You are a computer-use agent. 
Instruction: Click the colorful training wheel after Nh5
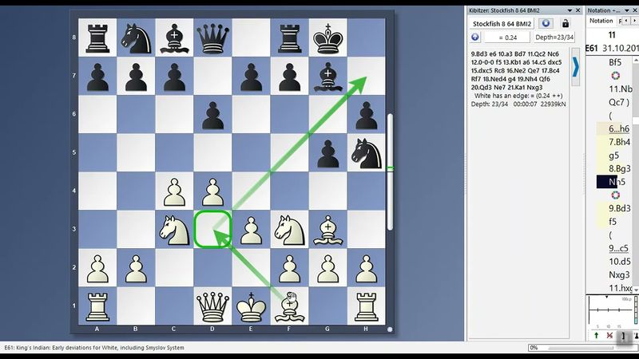(614, 195)
